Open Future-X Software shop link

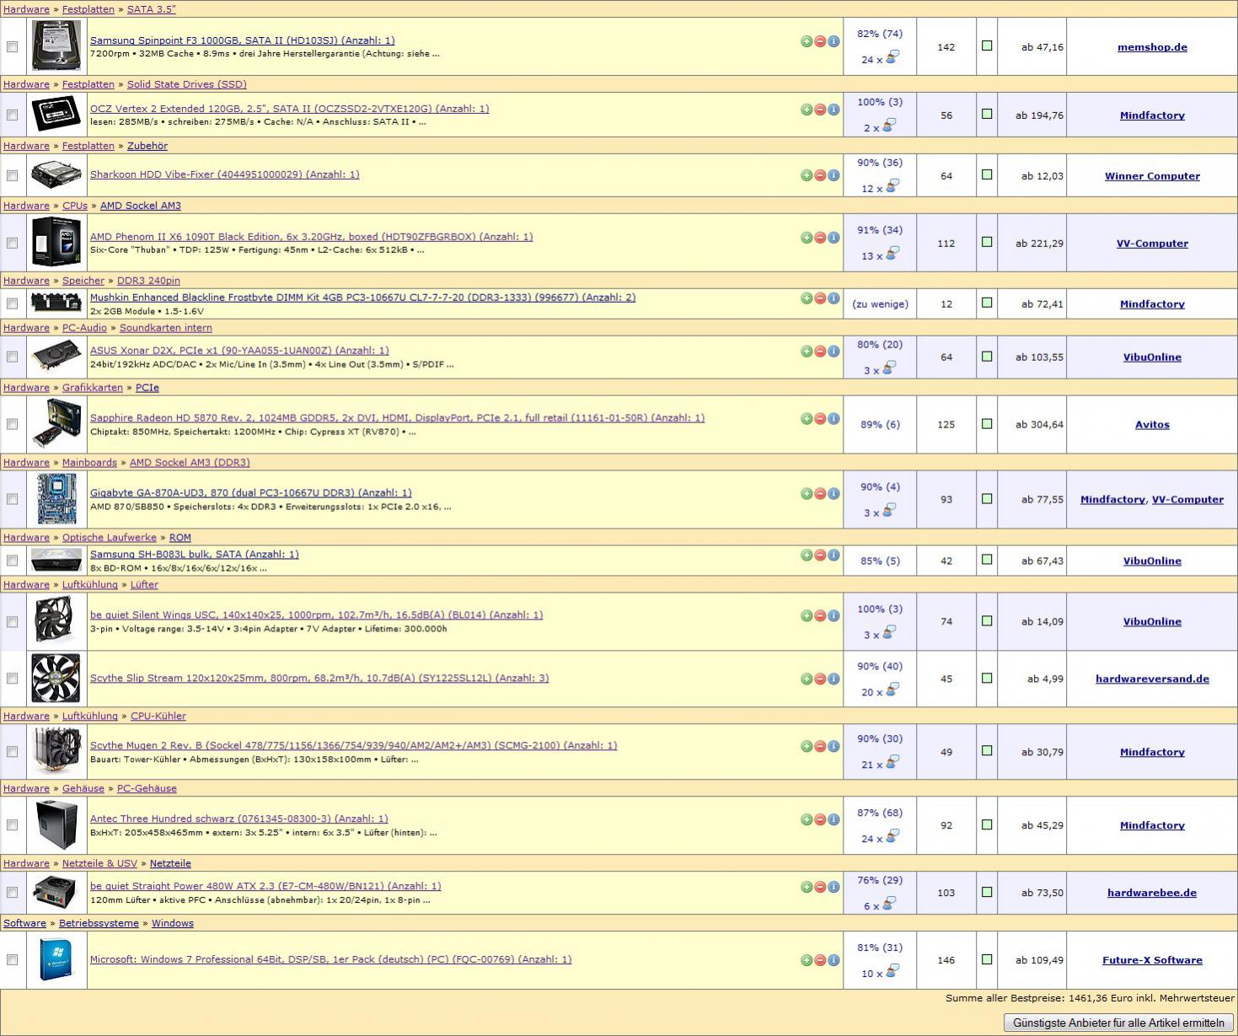coord(1152,960)
